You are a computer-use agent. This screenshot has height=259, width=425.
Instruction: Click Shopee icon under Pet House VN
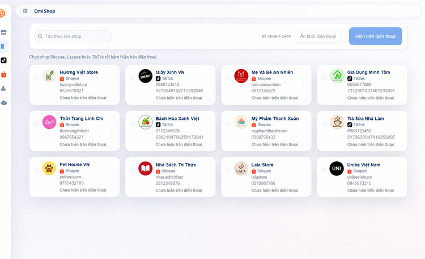pyautogui.click(x=62, y=171)
